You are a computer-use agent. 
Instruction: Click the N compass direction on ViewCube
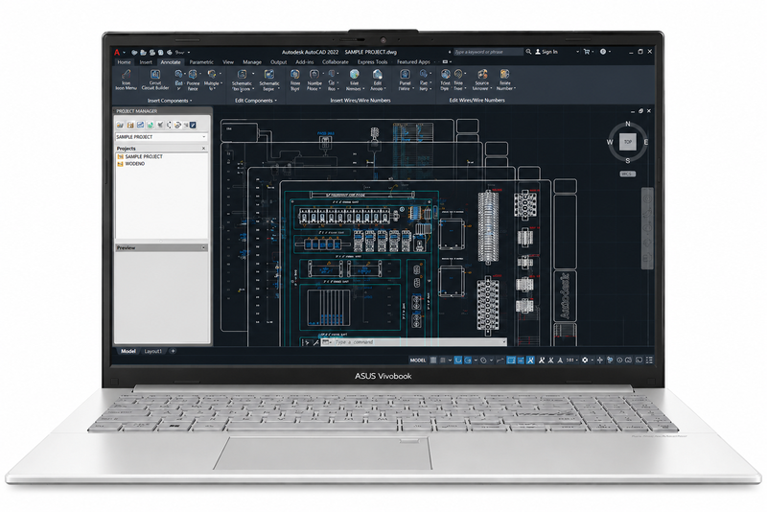click(628, 124)
